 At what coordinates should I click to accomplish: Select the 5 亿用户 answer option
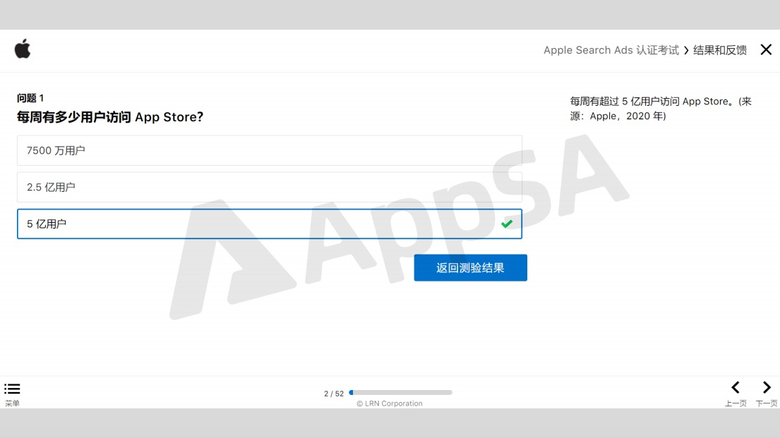pyautogui.click(x=270, y=224)
